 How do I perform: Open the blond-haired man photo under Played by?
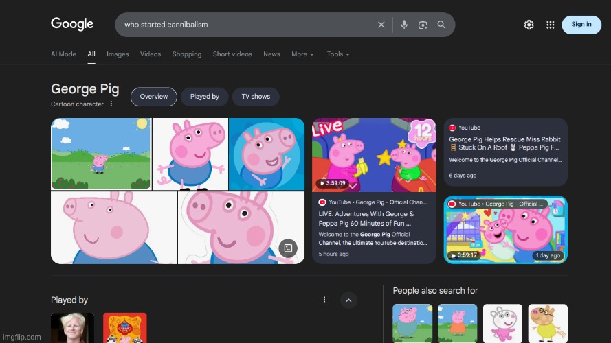(x=72, y=328)
